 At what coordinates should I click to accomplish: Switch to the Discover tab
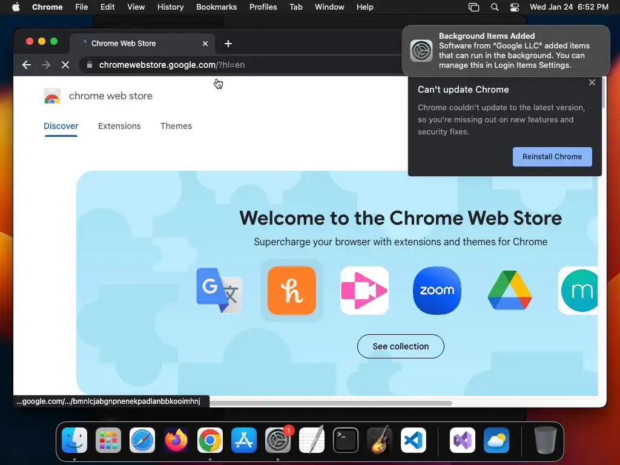61,126
